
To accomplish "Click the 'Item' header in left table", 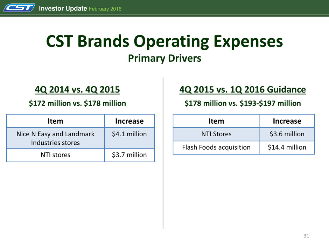I will (55, 121).
